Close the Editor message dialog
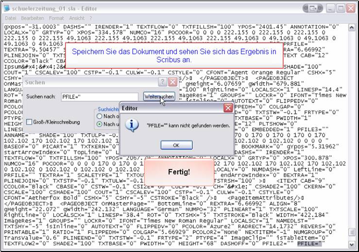The image size is (359, 252). click(x=227, y=109)
